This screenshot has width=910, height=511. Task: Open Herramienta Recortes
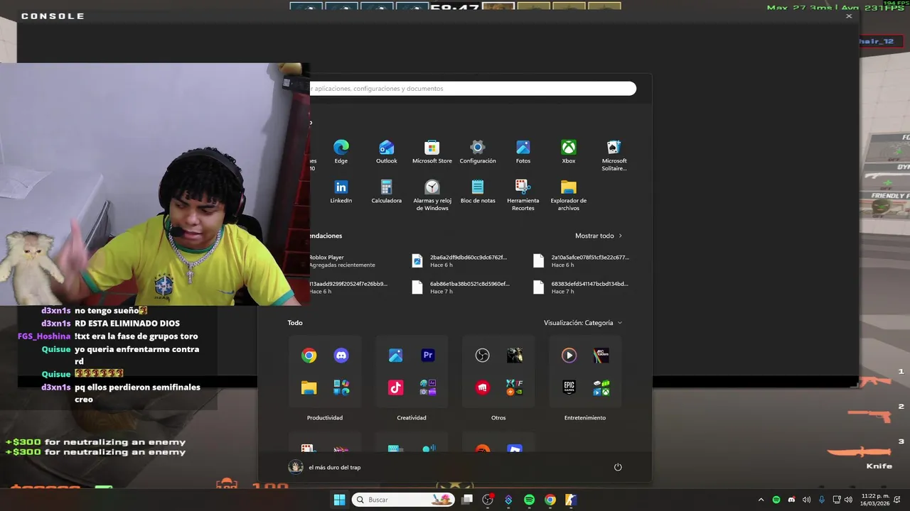(x=523, y=195)
